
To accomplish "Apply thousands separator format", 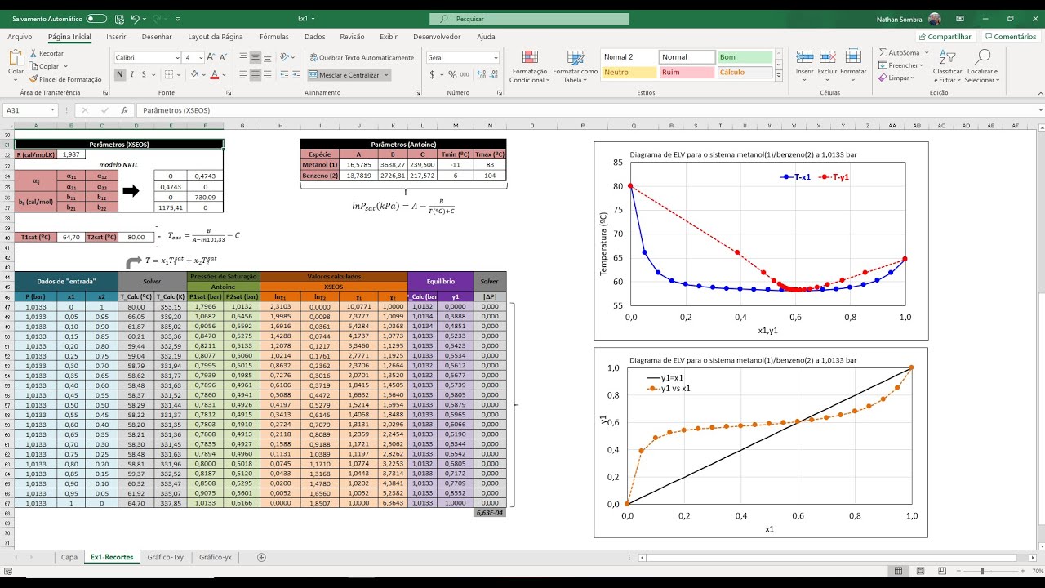I will click(465, 74).
